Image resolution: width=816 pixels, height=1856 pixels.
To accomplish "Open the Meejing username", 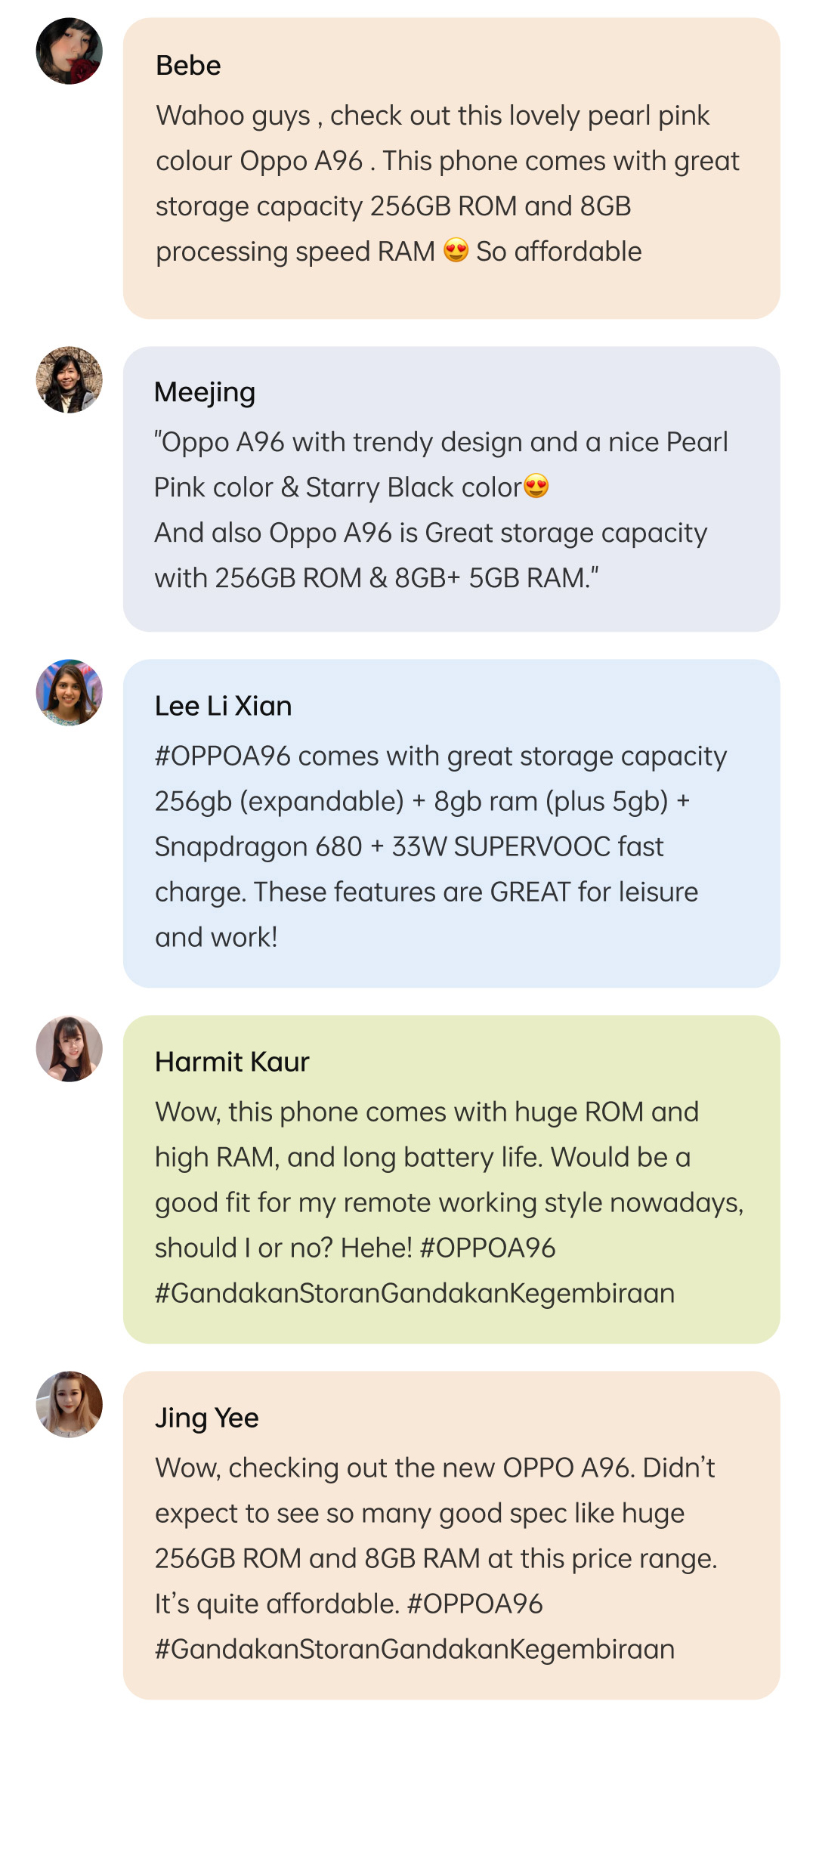I will tap(205, 392).
